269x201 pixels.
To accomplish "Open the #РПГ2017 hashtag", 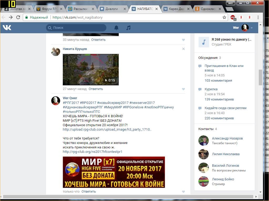I will click(71, 103).
